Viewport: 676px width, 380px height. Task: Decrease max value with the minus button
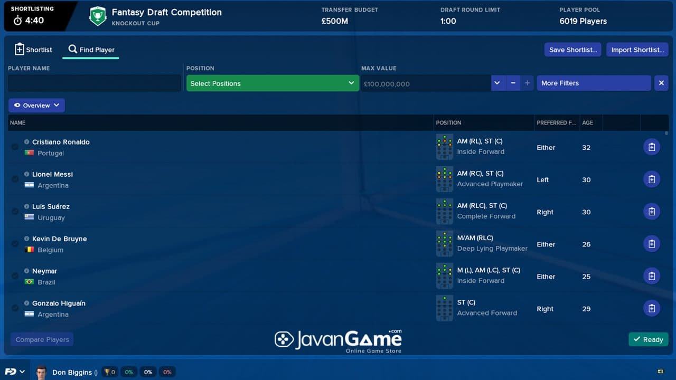(x=513, y=83)
